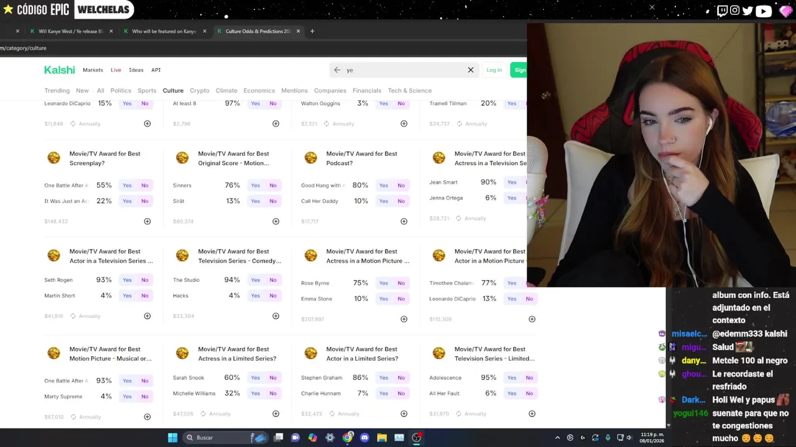Select the Economics category

click(x=259, y=91)
